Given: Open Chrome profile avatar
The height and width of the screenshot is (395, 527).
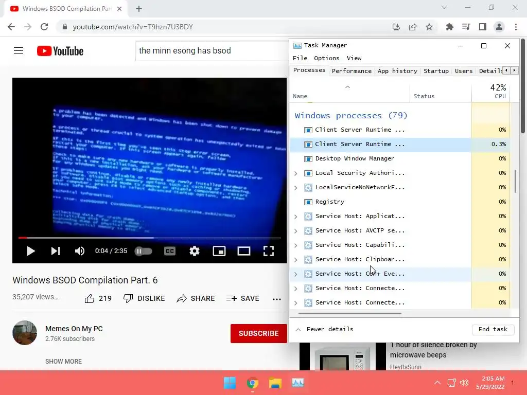Looking at the screenshot, I should point(499,27).
